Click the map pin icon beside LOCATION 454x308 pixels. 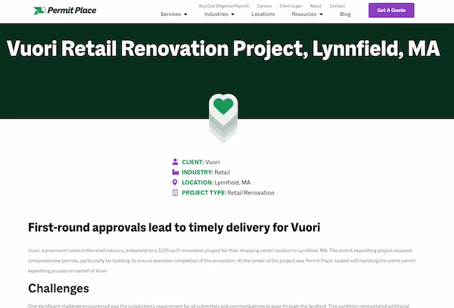pyautogui.click(x=175, y=182)
